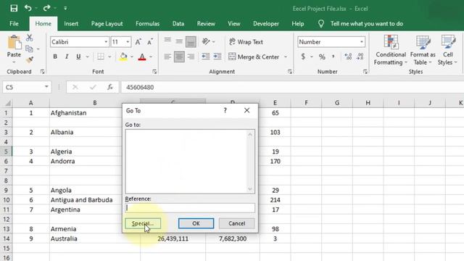The image size is (464, 261).
Task: Click Merge & Center
Action: coord(254,57)
